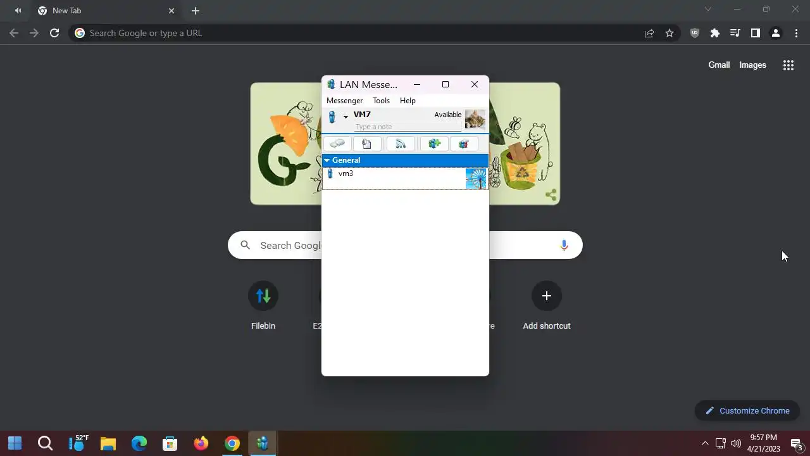Select contact vm3 in the General group
810x456 pixels.
405,178
